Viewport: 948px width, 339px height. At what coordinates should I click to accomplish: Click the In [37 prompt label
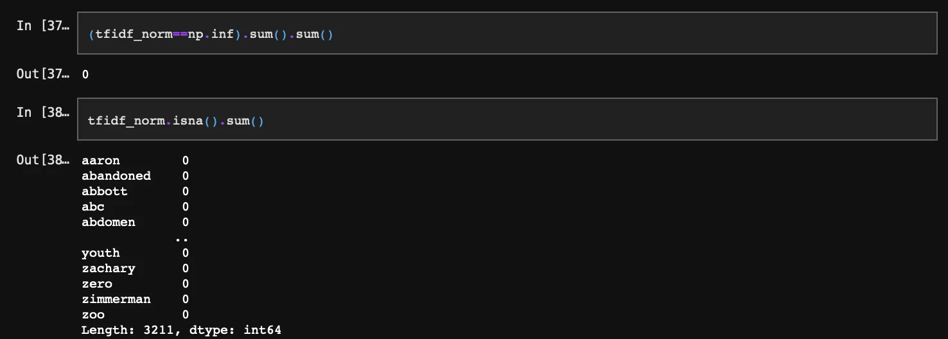pos(42,27)
